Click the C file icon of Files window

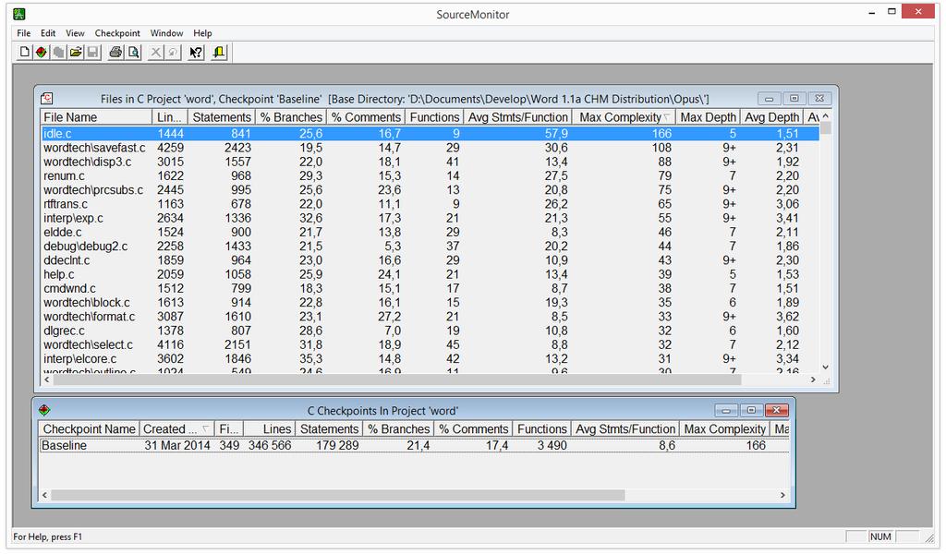[x=46, y=98]
